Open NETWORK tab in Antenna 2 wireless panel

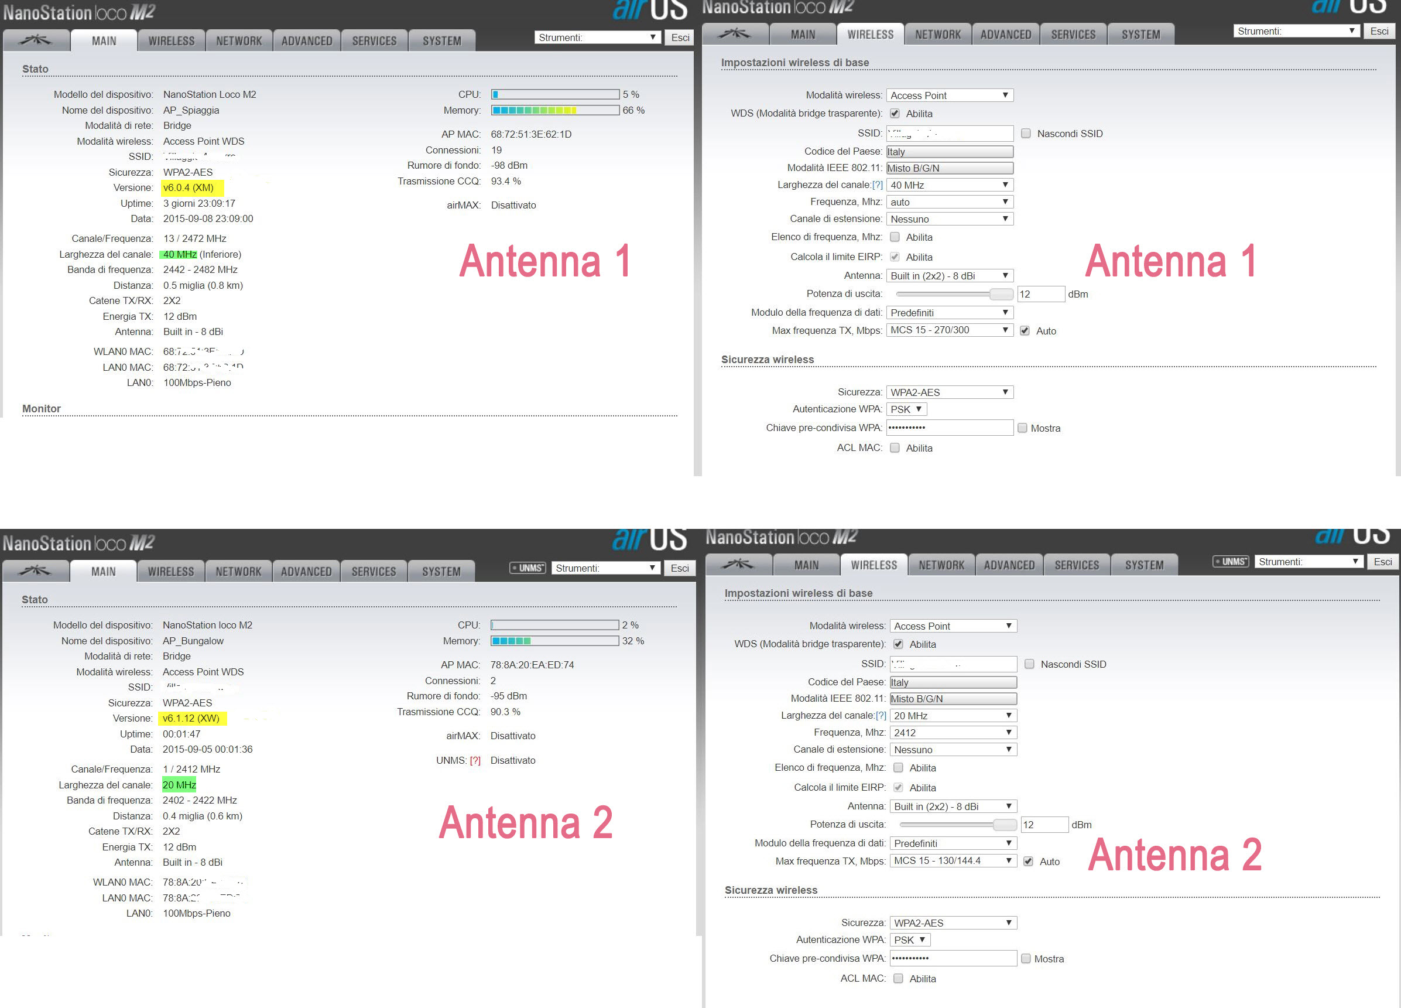(941, 565)
